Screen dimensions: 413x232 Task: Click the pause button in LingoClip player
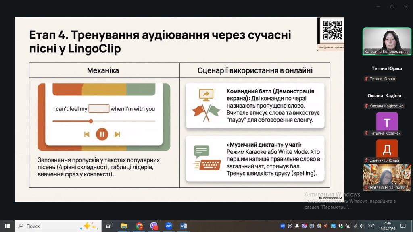click(102, 134)
